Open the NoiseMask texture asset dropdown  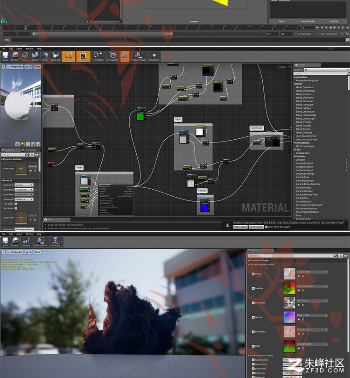click(x=312, y=301)
